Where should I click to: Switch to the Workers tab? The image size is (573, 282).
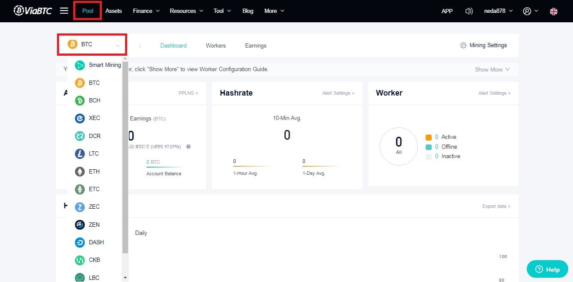pos(216,45)
